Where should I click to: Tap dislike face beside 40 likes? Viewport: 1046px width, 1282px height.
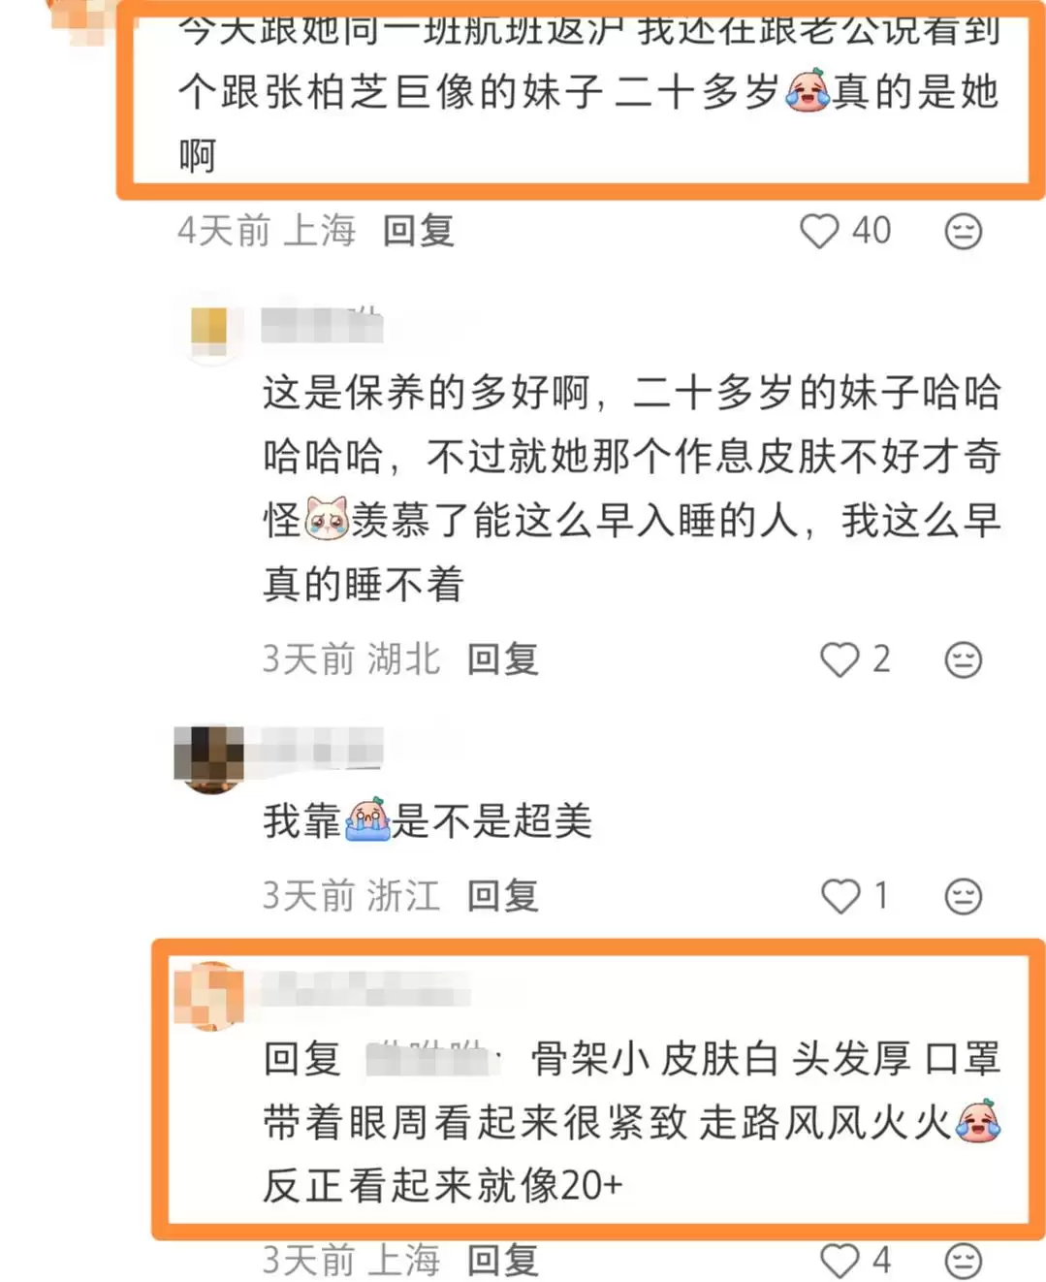click(964, 231)
